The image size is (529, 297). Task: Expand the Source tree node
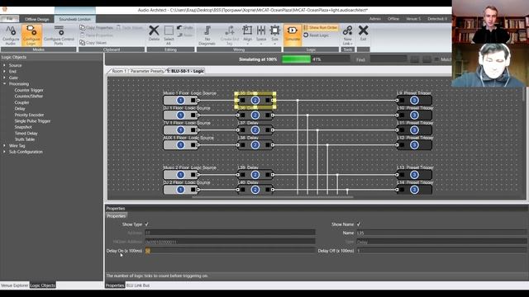(4, 65)
